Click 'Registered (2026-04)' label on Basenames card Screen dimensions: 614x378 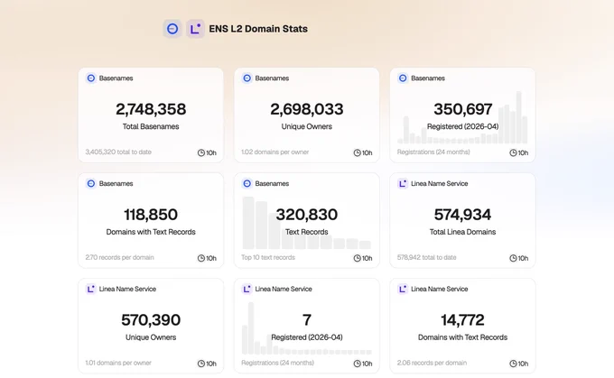coord(463,126)
